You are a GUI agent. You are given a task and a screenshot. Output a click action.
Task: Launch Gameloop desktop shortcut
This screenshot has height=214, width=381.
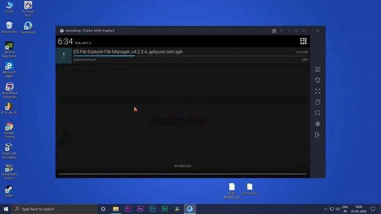pos(28,27)
